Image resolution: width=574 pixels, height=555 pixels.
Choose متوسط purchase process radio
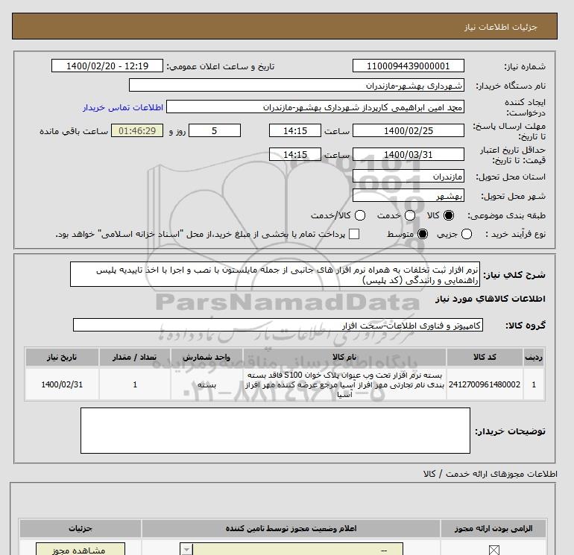pos(423,234)
